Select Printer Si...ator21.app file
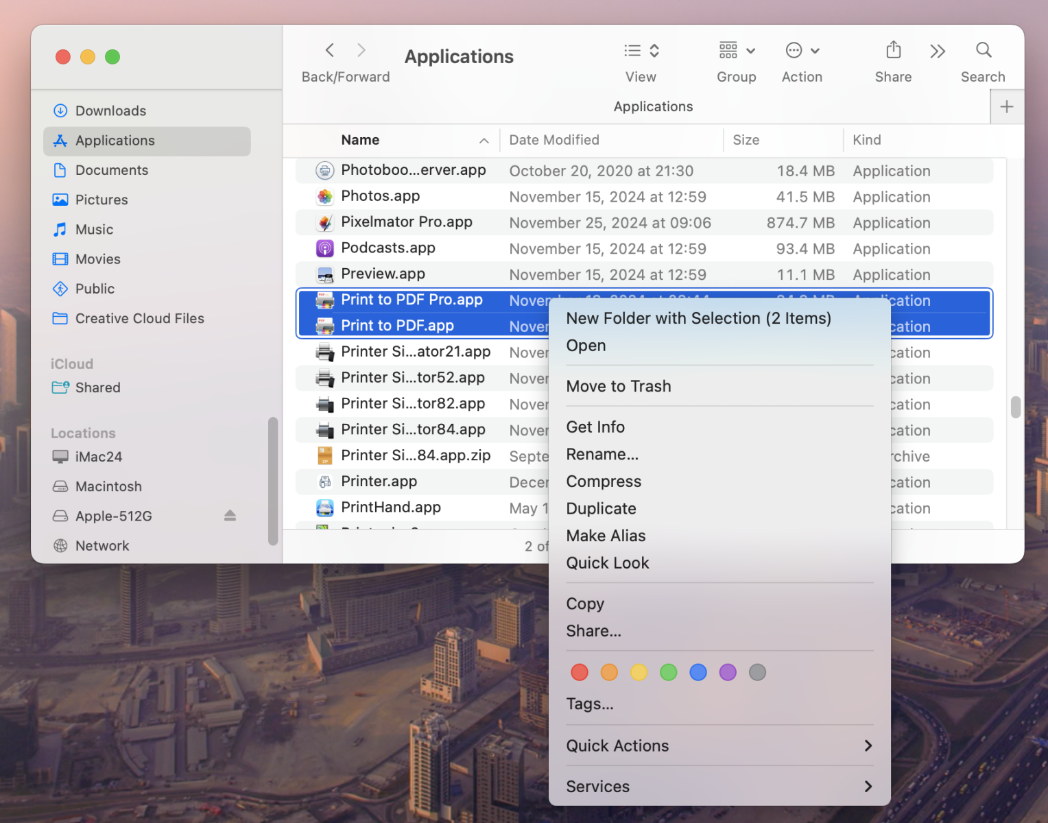This screenshot has height=823, width=1048. 416,352
